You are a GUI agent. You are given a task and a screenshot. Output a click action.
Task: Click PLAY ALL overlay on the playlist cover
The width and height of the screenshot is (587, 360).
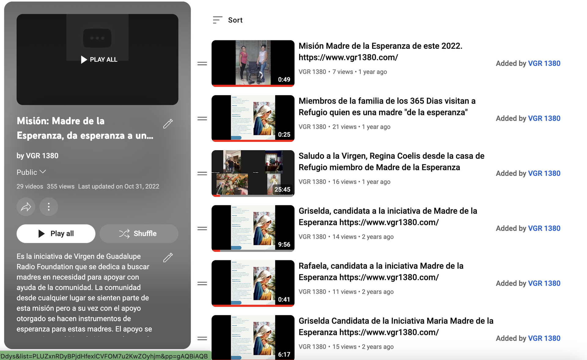pyautogui.click(x=99, y=60)
